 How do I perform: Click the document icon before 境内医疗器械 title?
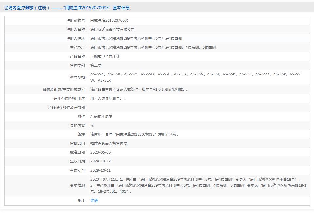click(6, 8)
